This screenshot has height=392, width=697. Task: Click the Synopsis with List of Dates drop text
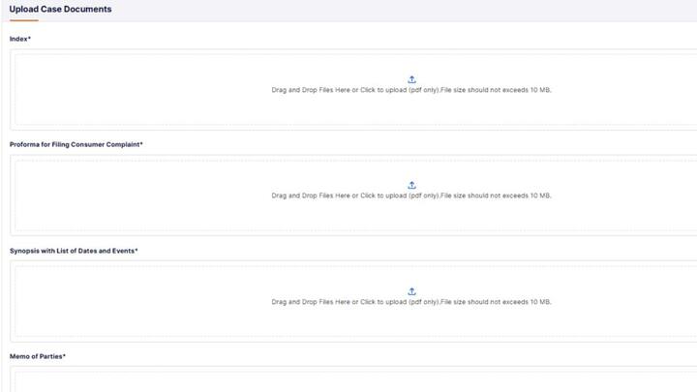[x=411, y=302]
